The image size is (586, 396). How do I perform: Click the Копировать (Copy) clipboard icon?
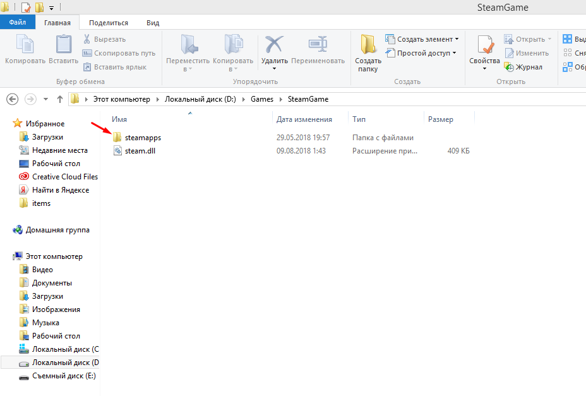point(25,44)
